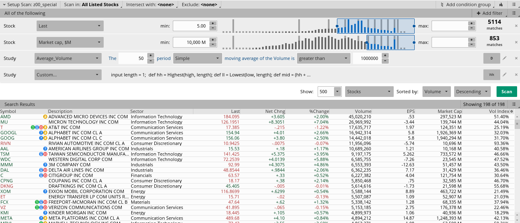Click the blue icon in AAL row

45,149
